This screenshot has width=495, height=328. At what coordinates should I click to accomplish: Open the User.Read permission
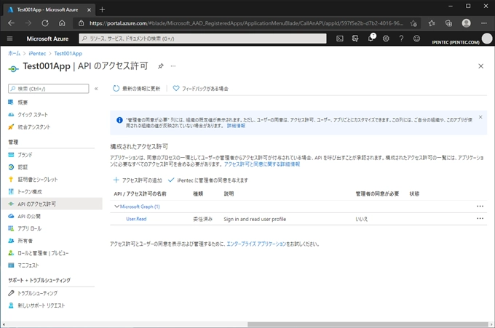[136, 219]
